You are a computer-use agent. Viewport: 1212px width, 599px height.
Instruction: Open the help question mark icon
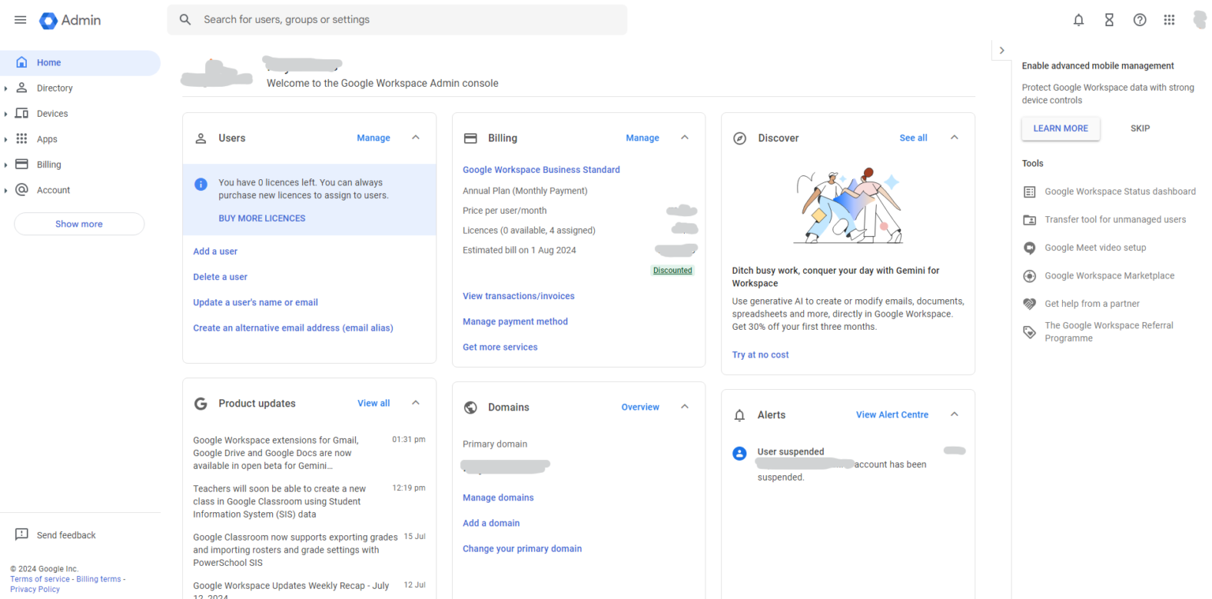point(1139,20)
